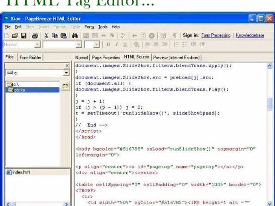Open the File menu
Screen dimensions: 275x206
click(8, 27)
